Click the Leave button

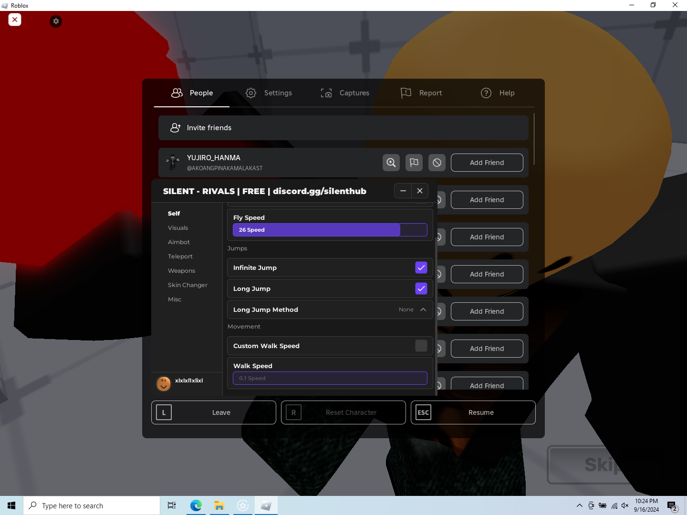(x=214, y=412)
